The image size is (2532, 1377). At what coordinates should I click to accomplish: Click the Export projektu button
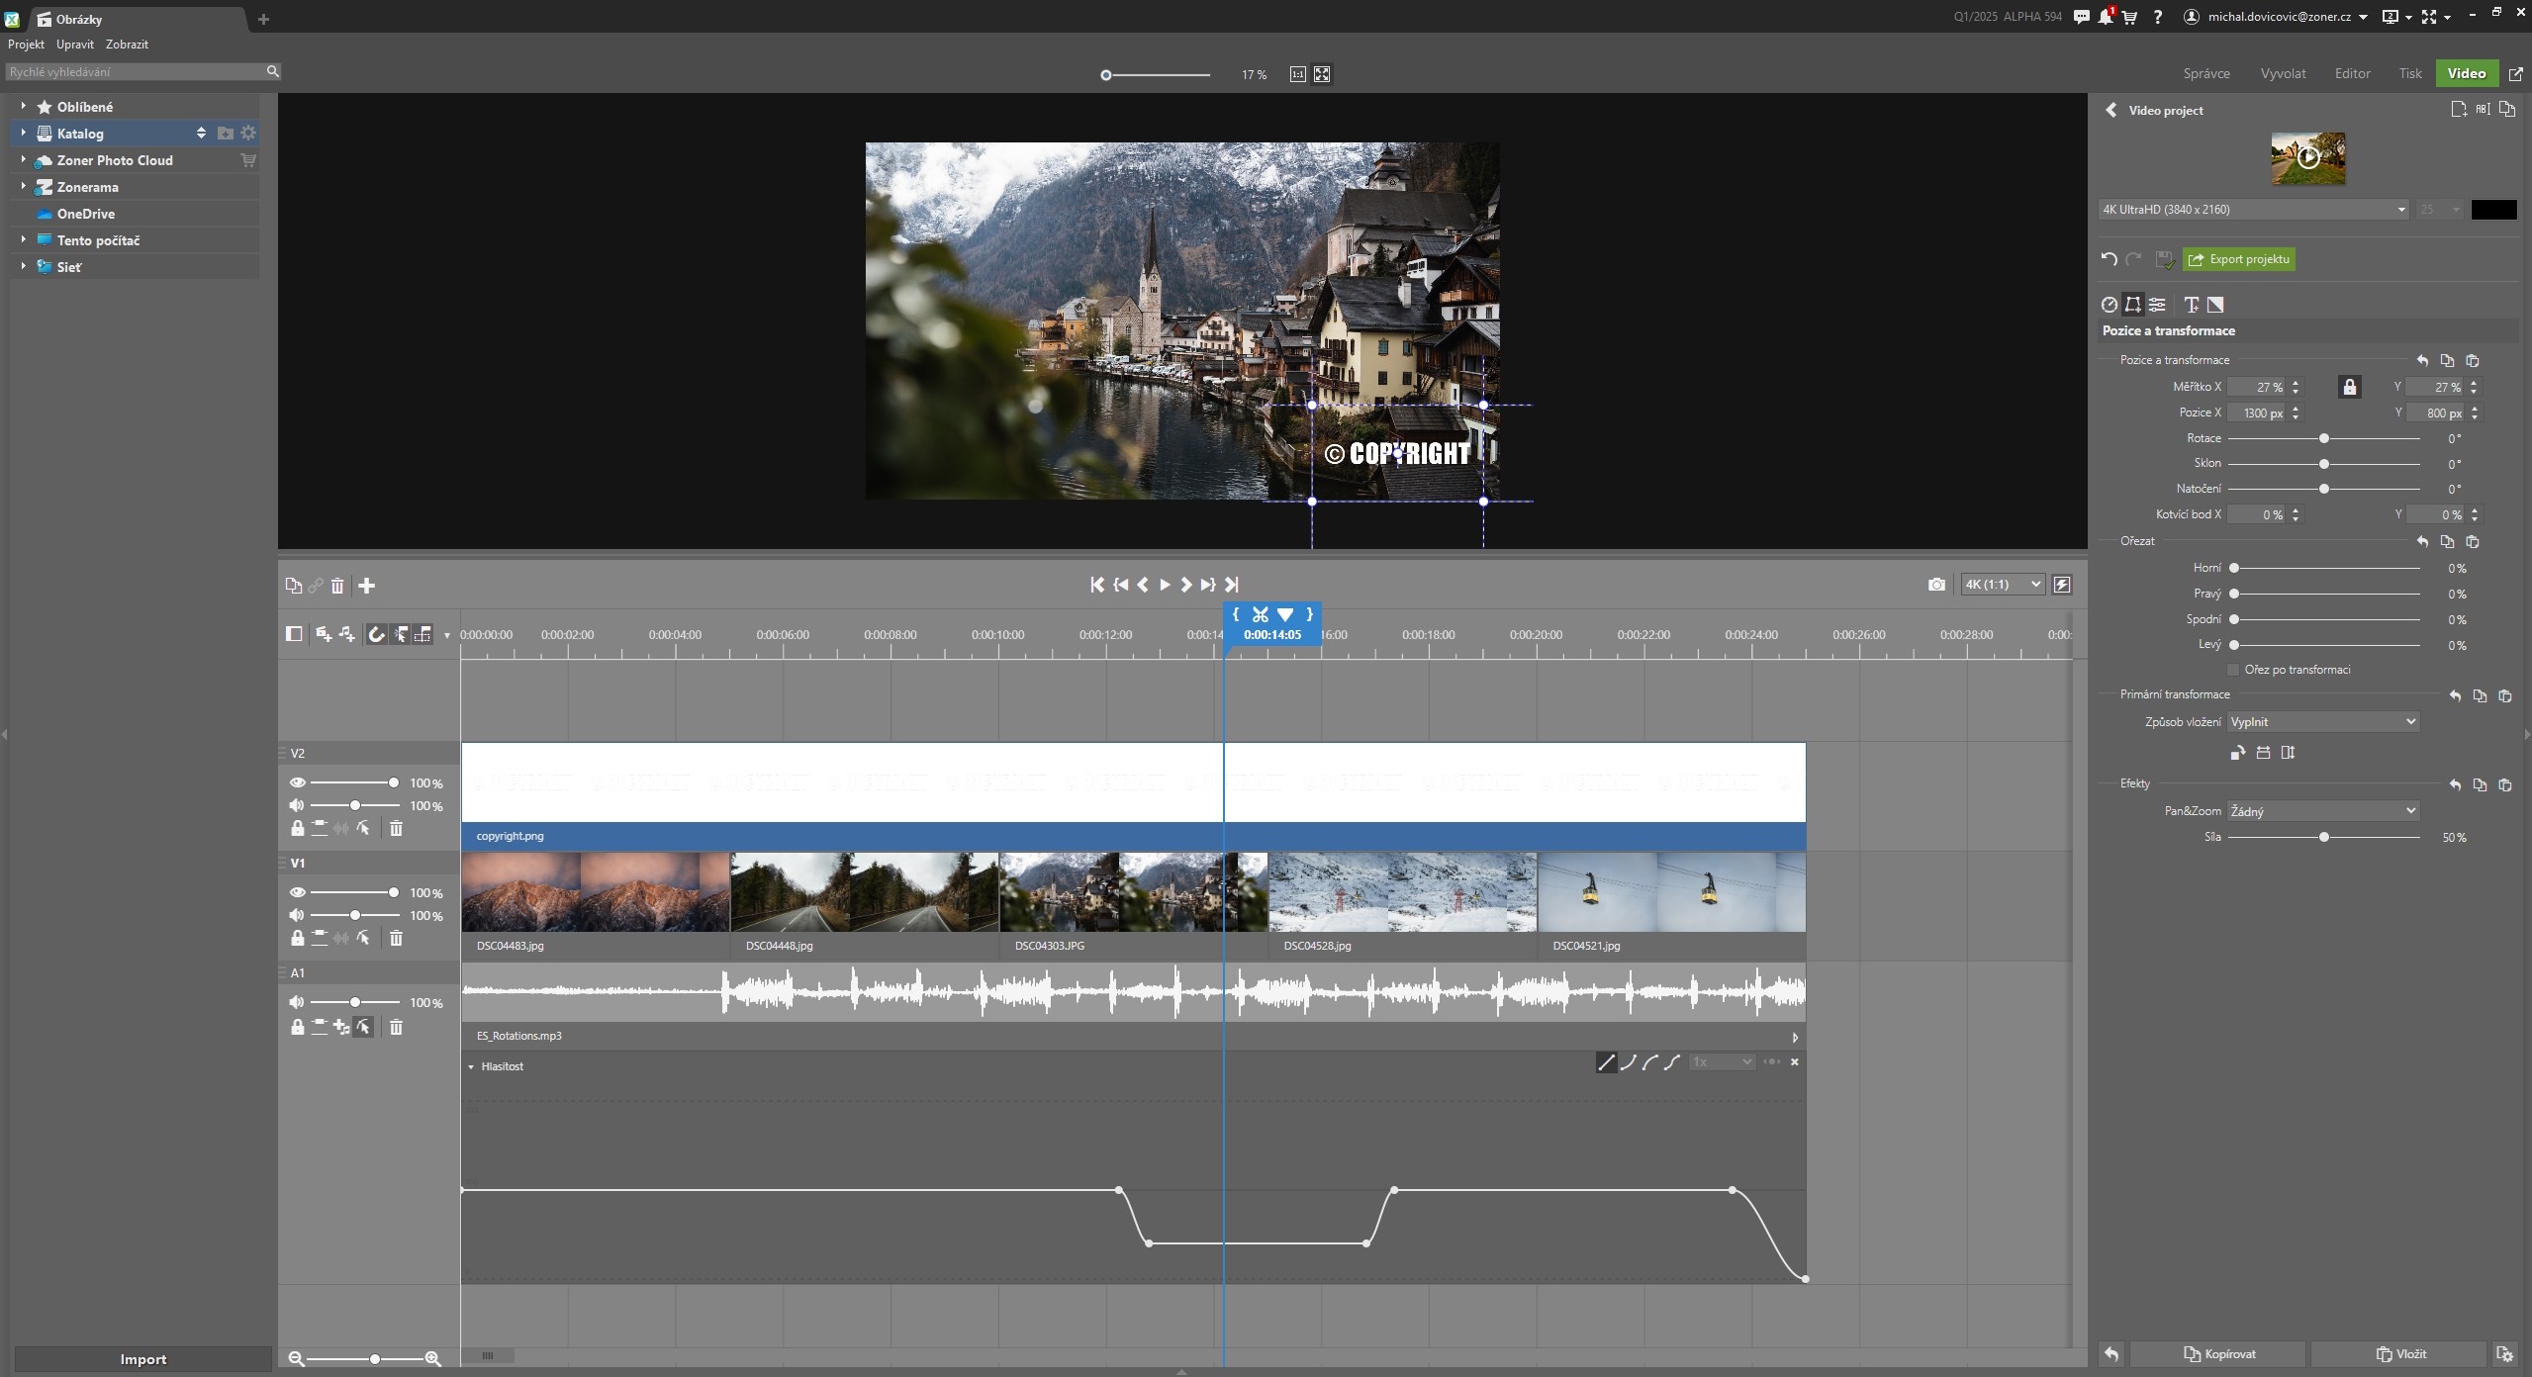[2239, 259]
